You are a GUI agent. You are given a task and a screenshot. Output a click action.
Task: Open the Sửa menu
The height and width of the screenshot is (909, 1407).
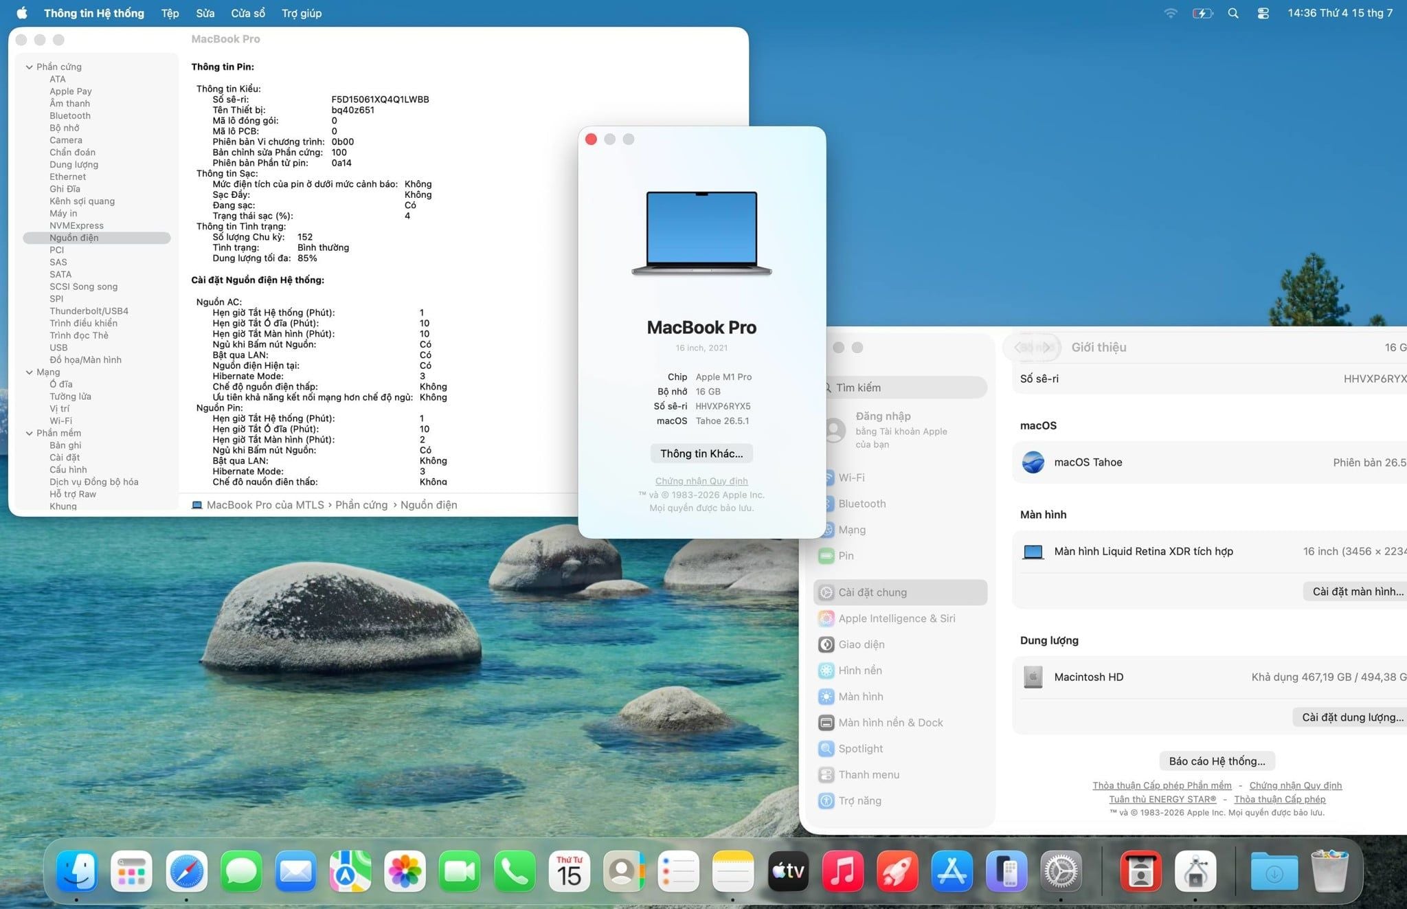205,13
